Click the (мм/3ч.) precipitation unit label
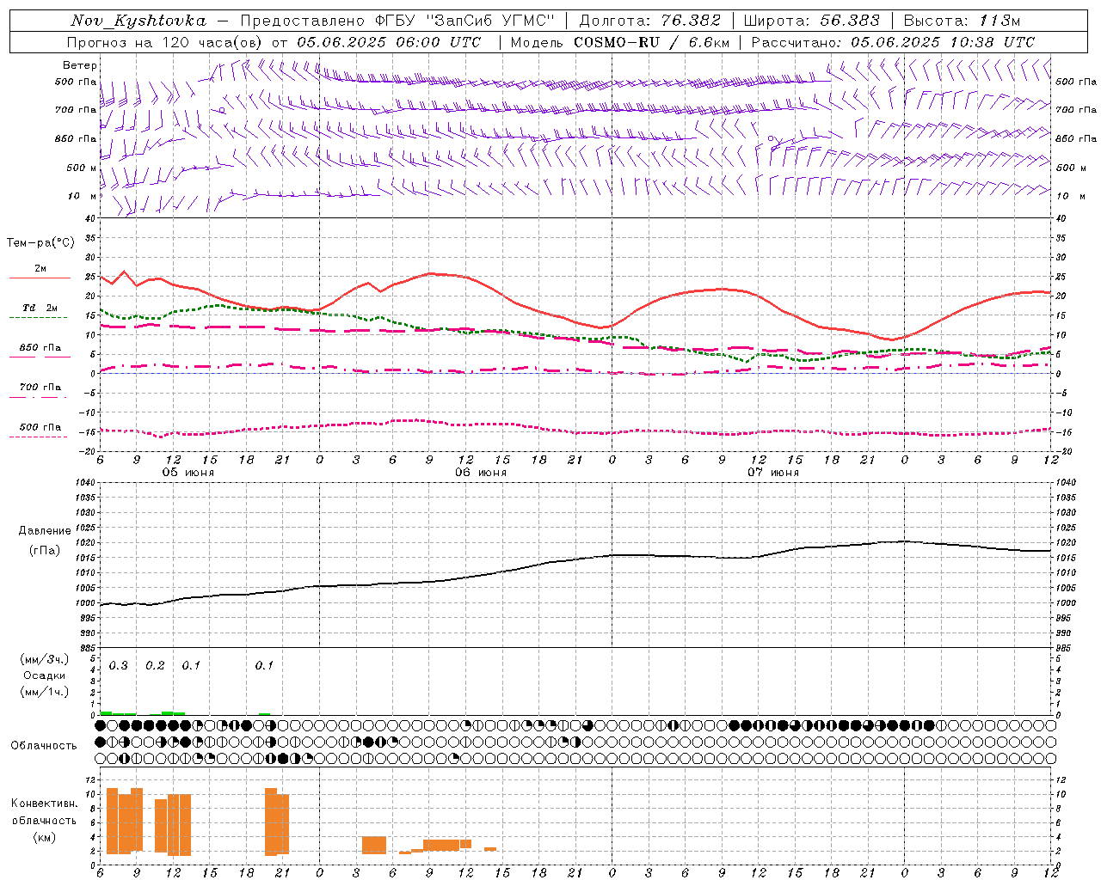Viewport: 1101px width, 880px height. point(44,659)
